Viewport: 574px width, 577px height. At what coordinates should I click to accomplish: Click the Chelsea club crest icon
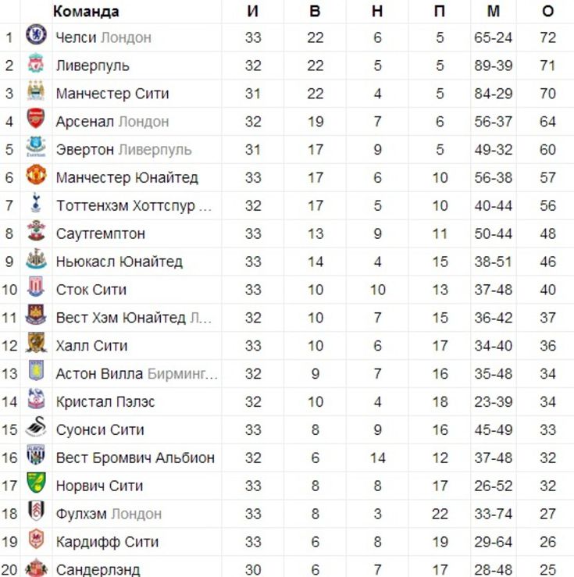[x=36, y=34]
